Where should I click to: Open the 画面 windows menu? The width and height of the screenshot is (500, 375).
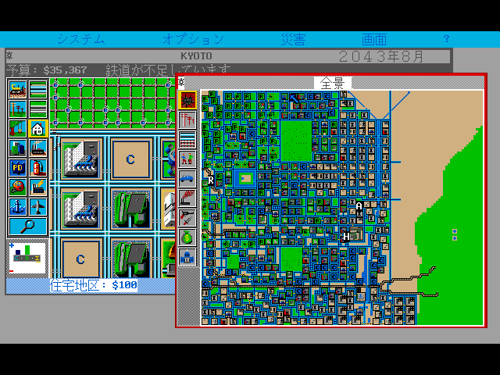(374, 39)
